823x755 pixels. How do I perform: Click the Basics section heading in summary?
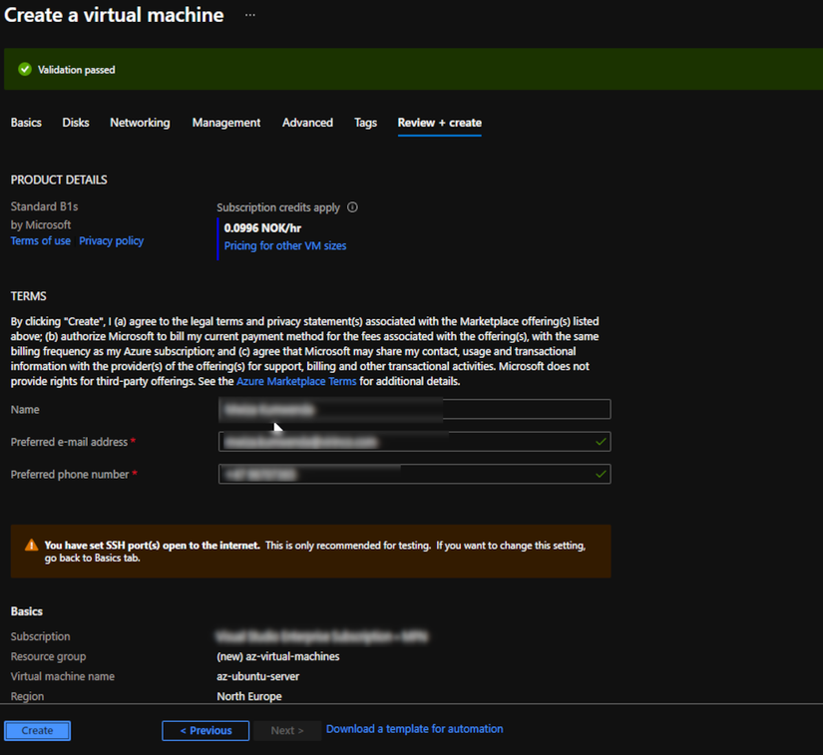[x=27, y=611]
